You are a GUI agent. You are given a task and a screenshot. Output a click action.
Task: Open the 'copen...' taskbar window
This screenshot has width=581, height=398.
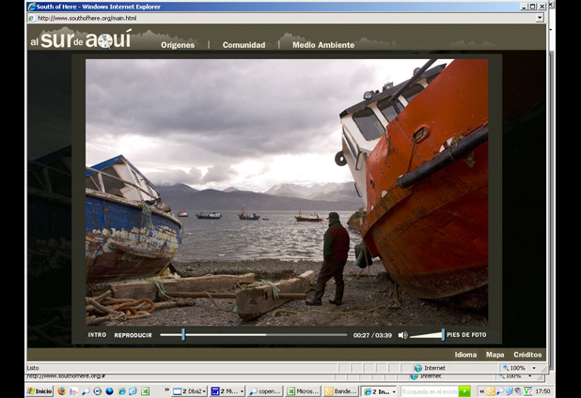(265, 391)
